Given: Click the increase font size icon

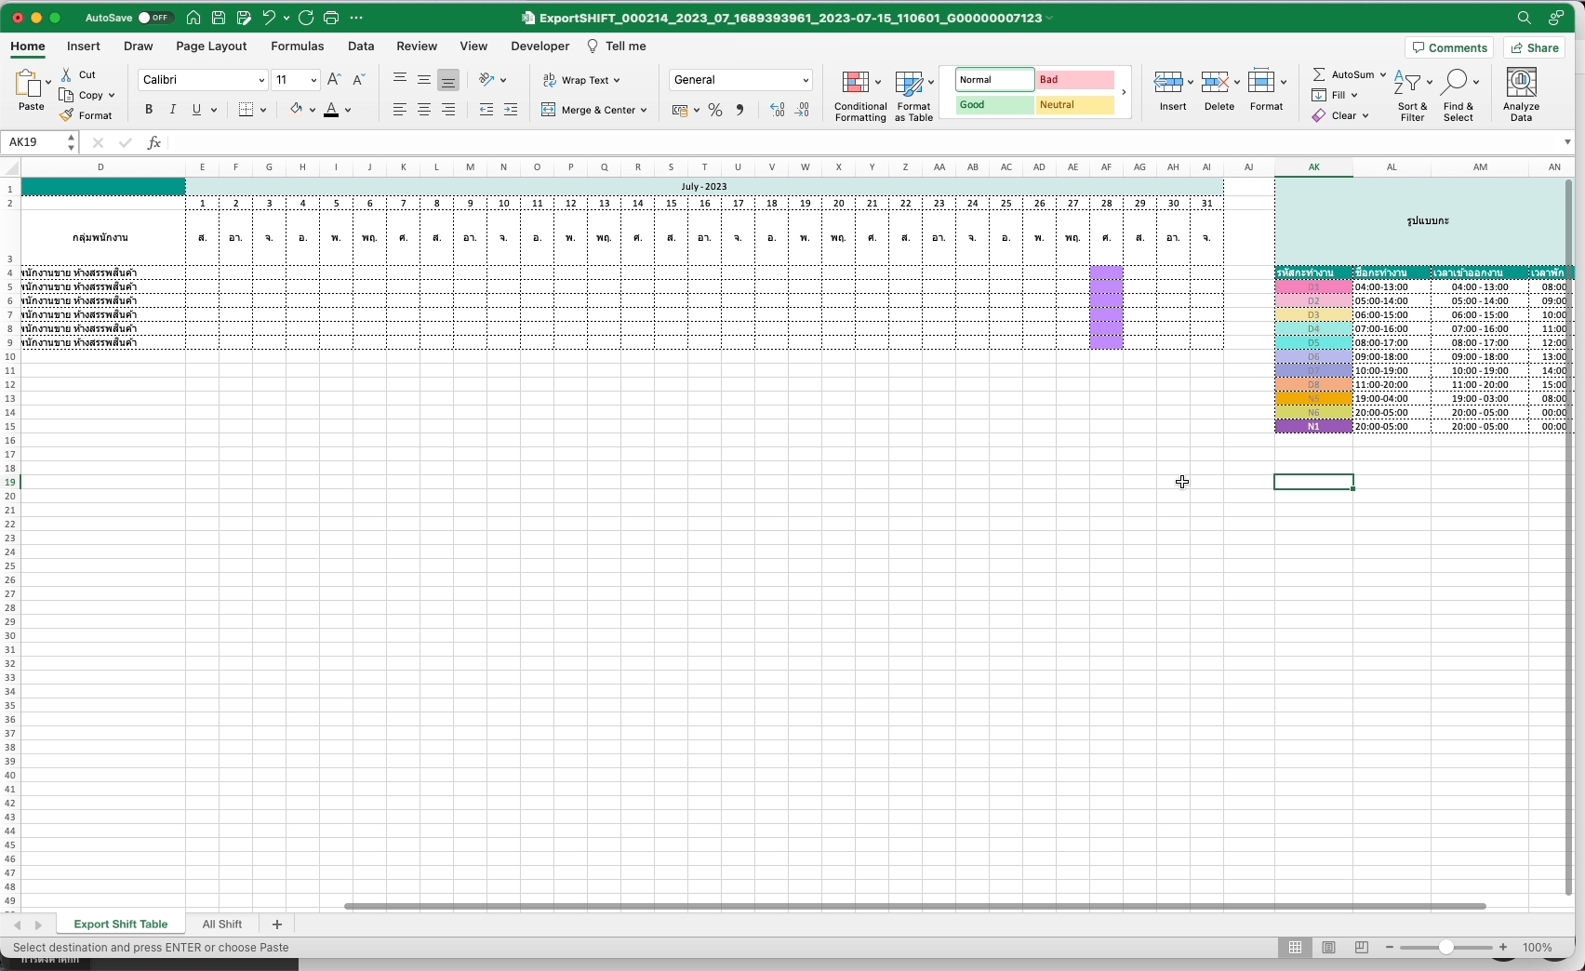Looking at the screenshot, I should point(334,80).
